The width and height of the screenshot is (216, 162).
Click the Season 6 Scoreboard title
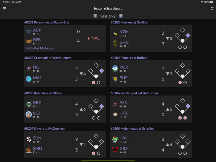[108, 8]
